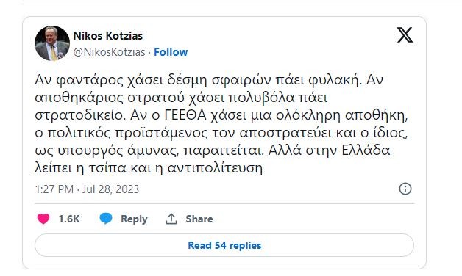This screenshot has width=462, height=276.
Task: Open the Nikos Kotzias display name
Action: coord(108,36)
